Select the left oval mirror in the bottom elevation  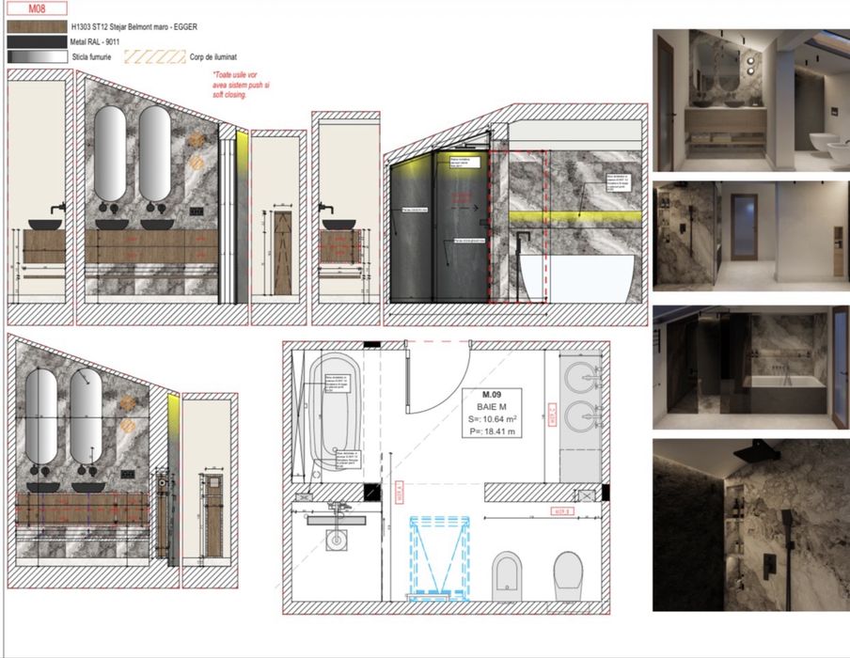[x=41, y=416]
